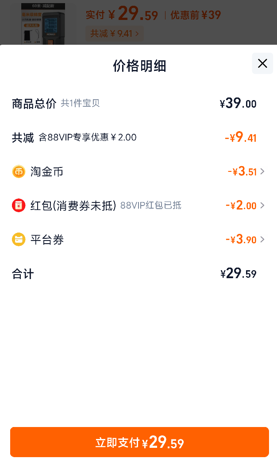Tap the -¥3.51 淘金币 amount

(242, 171)
